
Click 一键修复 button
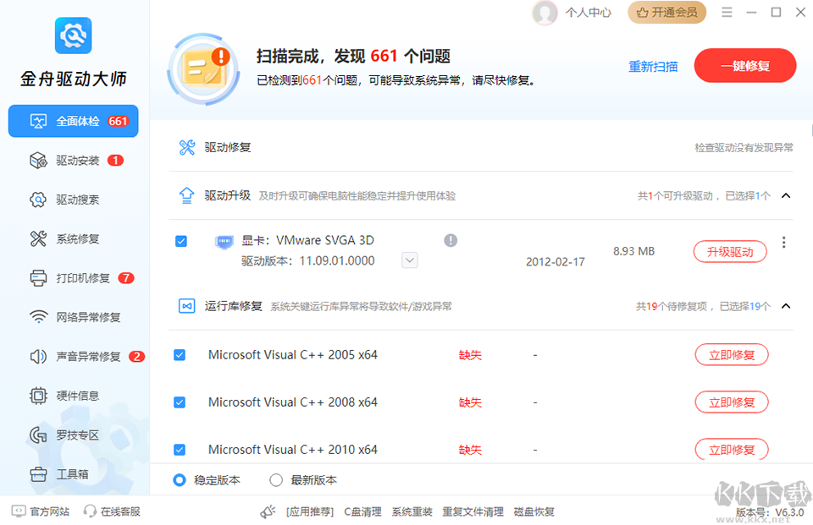(x=745, y=66)
